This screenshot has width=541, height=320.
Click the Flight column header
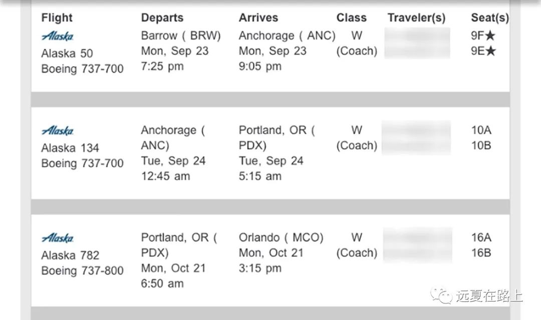tap(57, 18)
